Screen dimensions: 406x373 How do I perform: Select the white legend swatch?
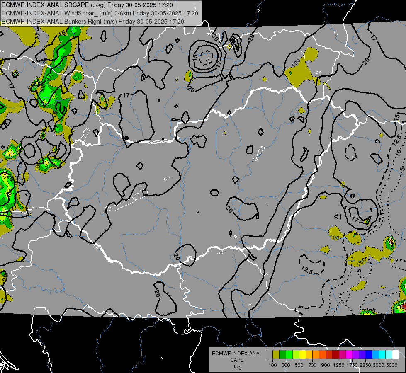[x=396, y=355]
